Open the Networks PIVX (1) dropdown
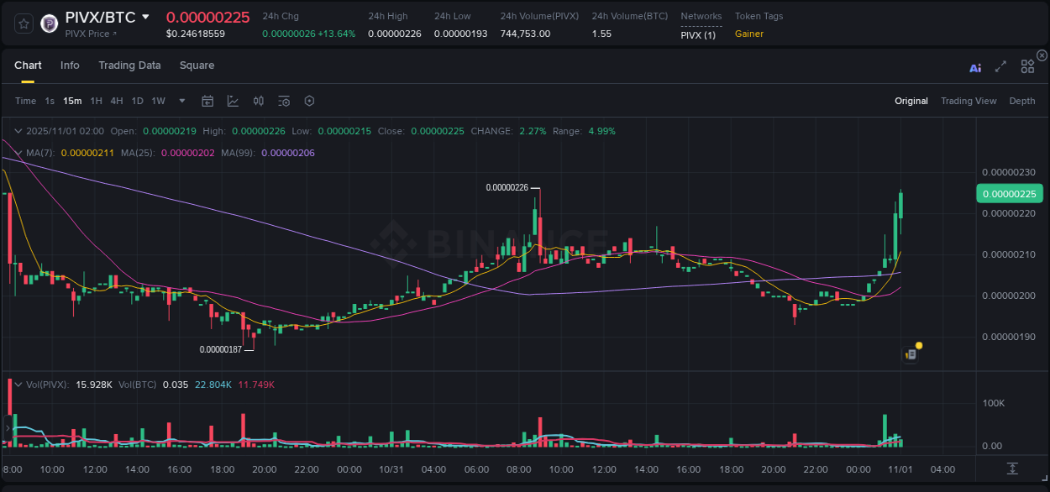1050x492 pixels. tap(699, 34)
